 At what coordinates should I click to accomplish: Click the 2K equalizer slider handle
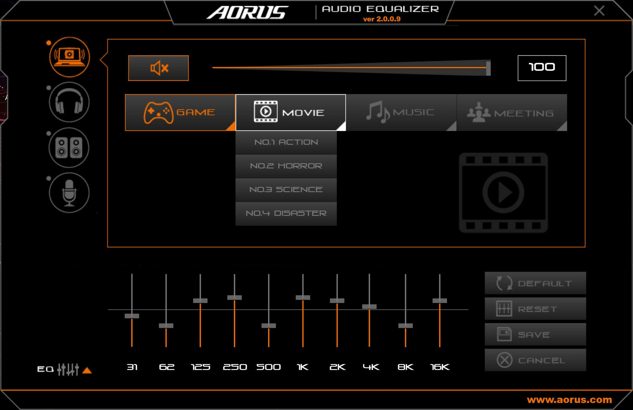tap(337, 301)
